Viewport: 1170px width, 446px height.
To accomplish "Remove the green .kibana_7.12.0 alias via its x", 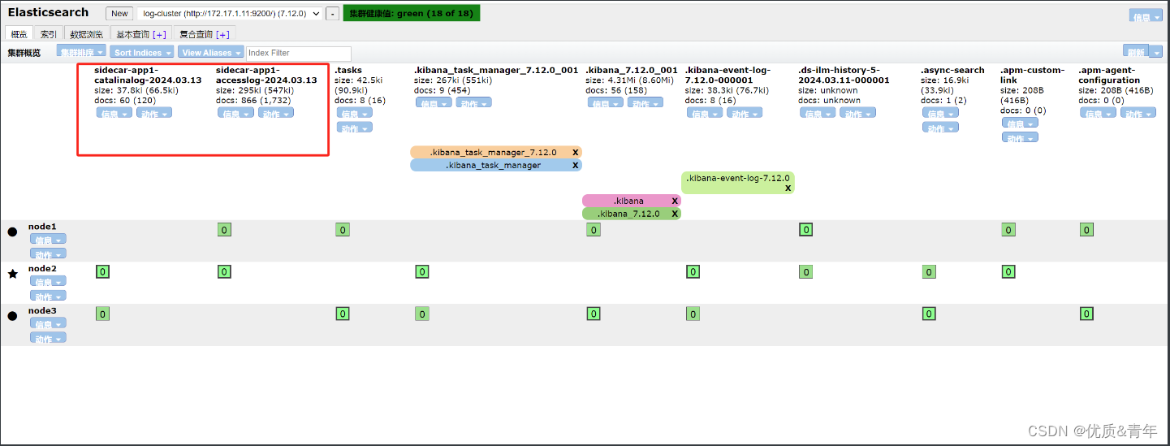I will point(675,214).
